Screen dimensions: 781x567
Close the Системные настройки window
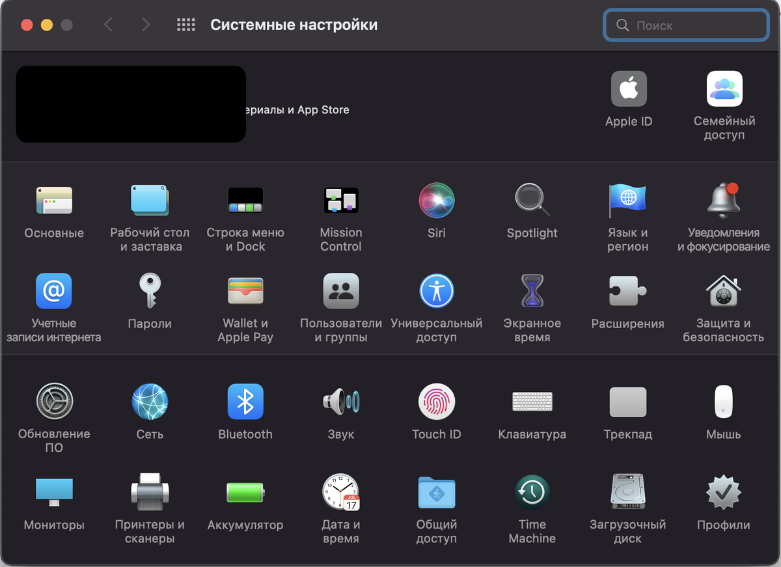point(27,25)
